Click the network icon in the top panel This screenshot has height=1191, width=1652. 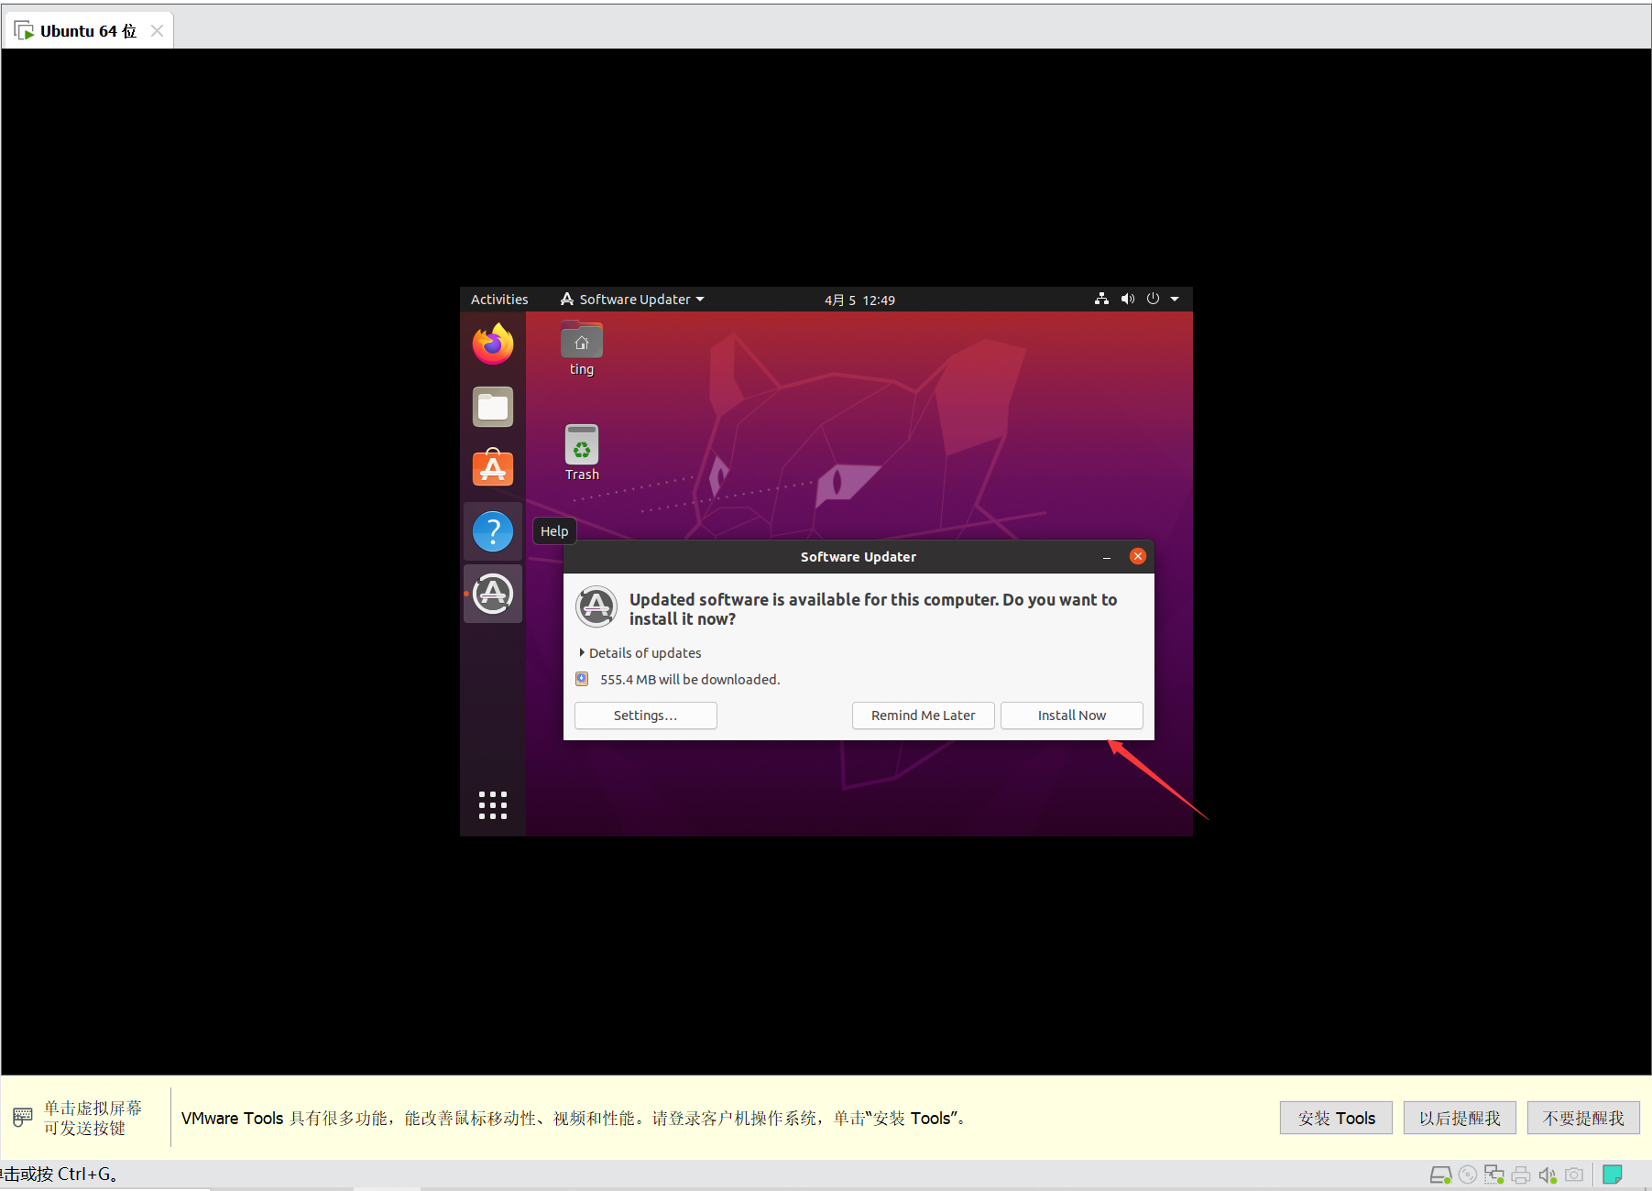point(1101,299)
